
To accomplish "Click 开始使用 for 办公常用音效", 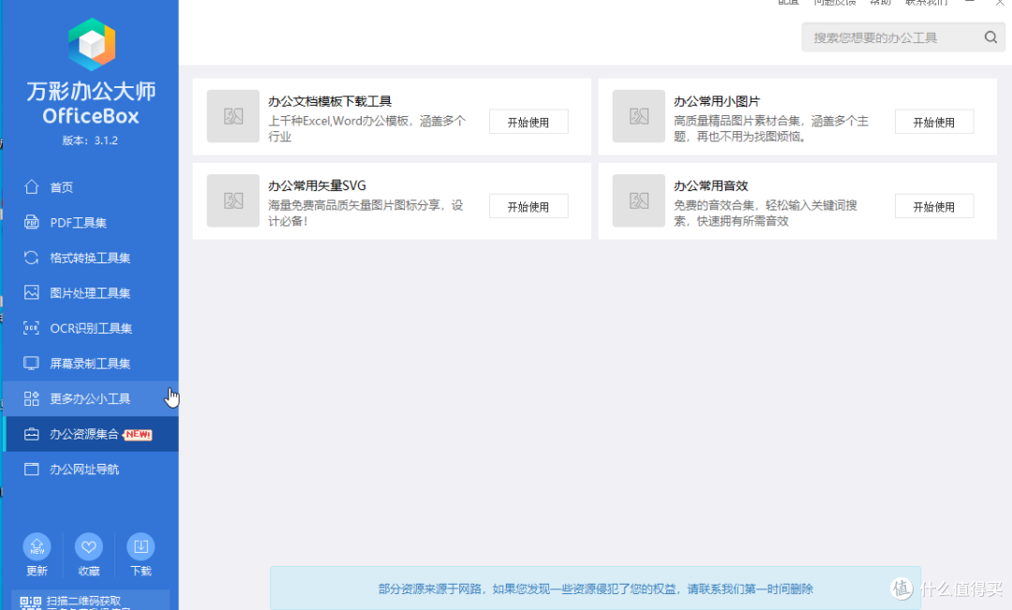I will point(934,206).
